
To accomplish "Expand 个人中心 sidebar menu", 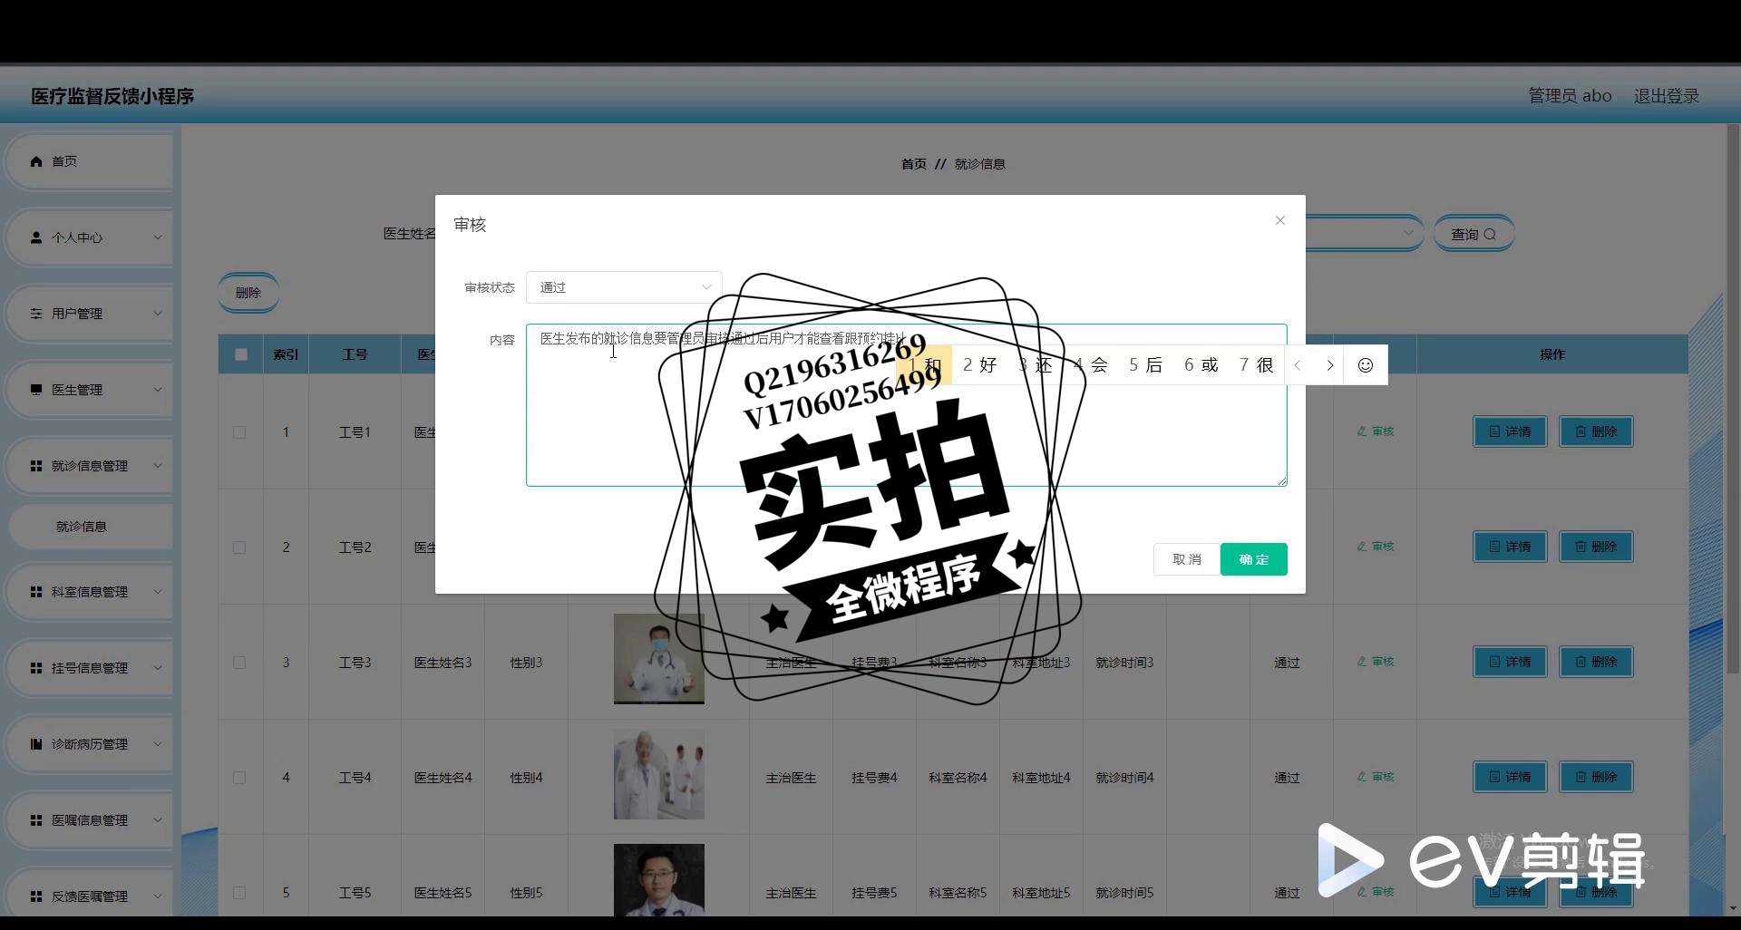I will 88,237.
